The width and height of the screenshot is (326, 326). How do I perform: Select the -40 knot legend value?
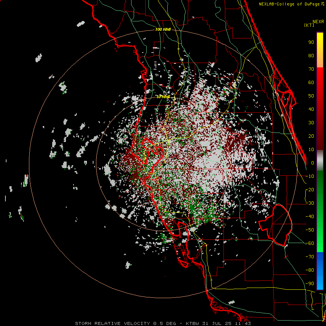pos(310,217)
